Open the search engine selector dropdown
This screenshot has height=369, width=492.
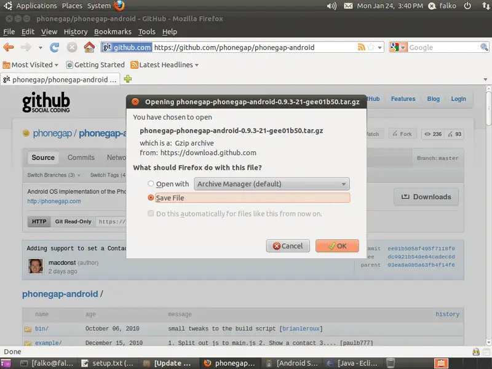403,47
